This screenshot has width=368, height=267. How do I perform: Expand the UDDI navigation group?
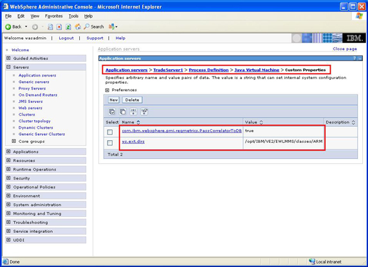[8, 240]
